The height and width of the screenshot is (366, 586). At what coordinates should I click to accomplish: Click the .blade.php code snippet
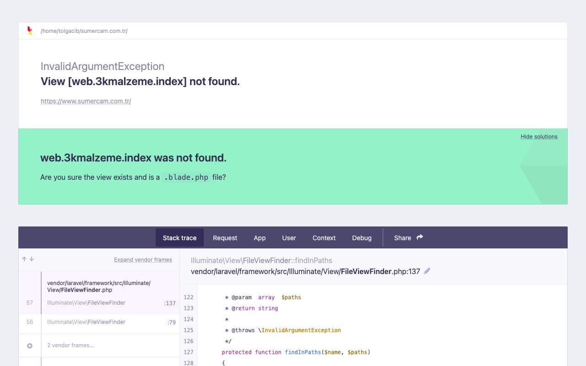click(x=186, y=177)
